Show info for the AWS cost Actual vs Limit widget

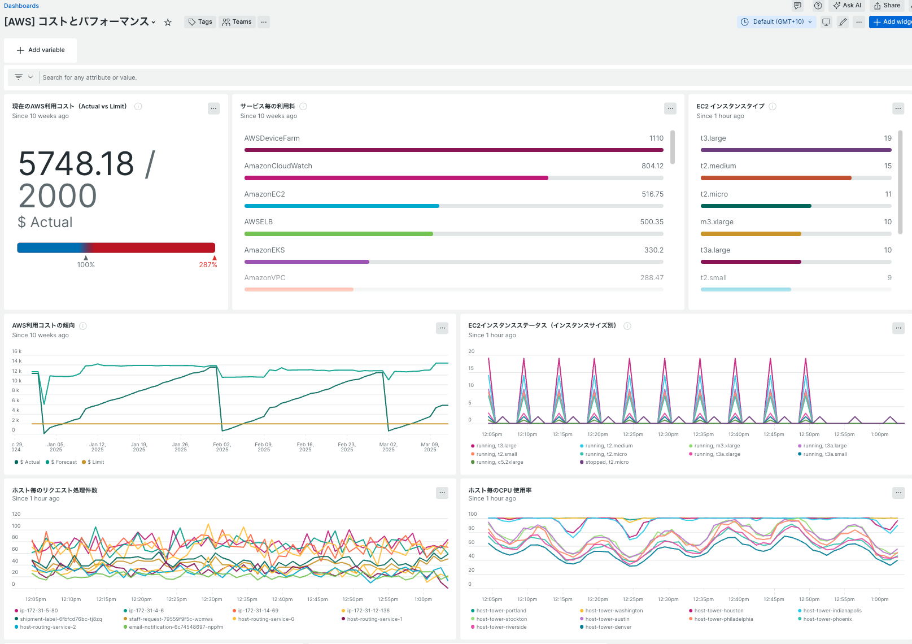click(138, 106)
